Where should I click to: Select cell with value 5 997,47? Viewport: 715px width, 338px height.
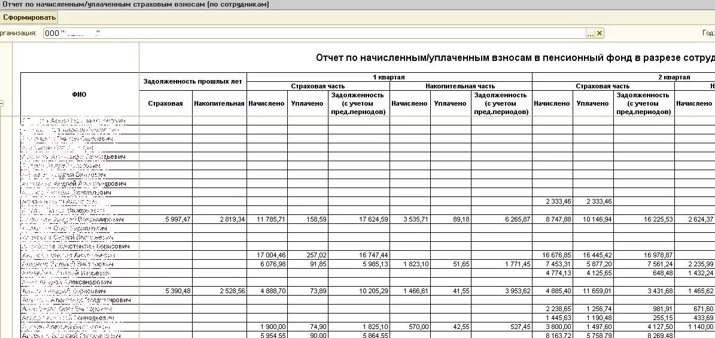click(166, 219)
